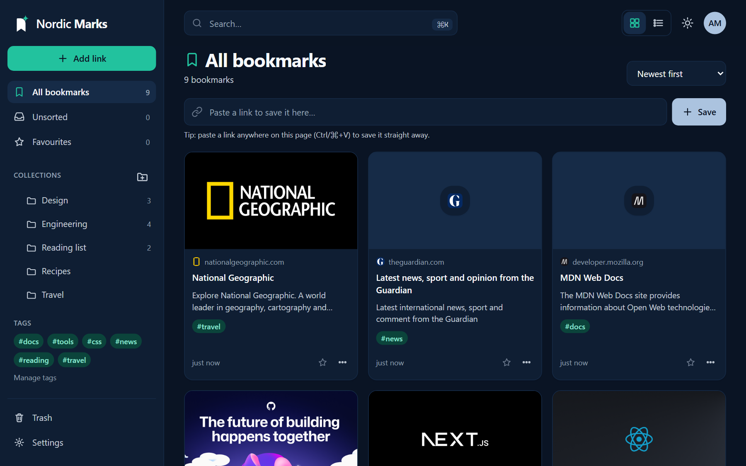Open the Unsorted section

(x=82, y=117)
